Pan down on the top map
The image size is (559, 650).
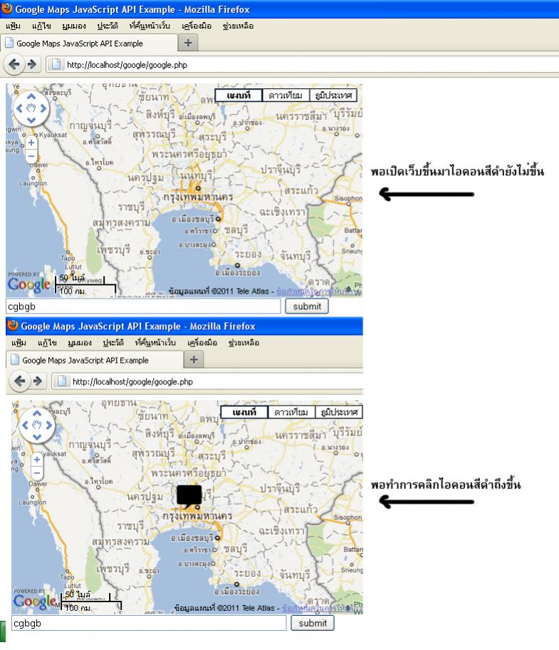pos(31,120)
